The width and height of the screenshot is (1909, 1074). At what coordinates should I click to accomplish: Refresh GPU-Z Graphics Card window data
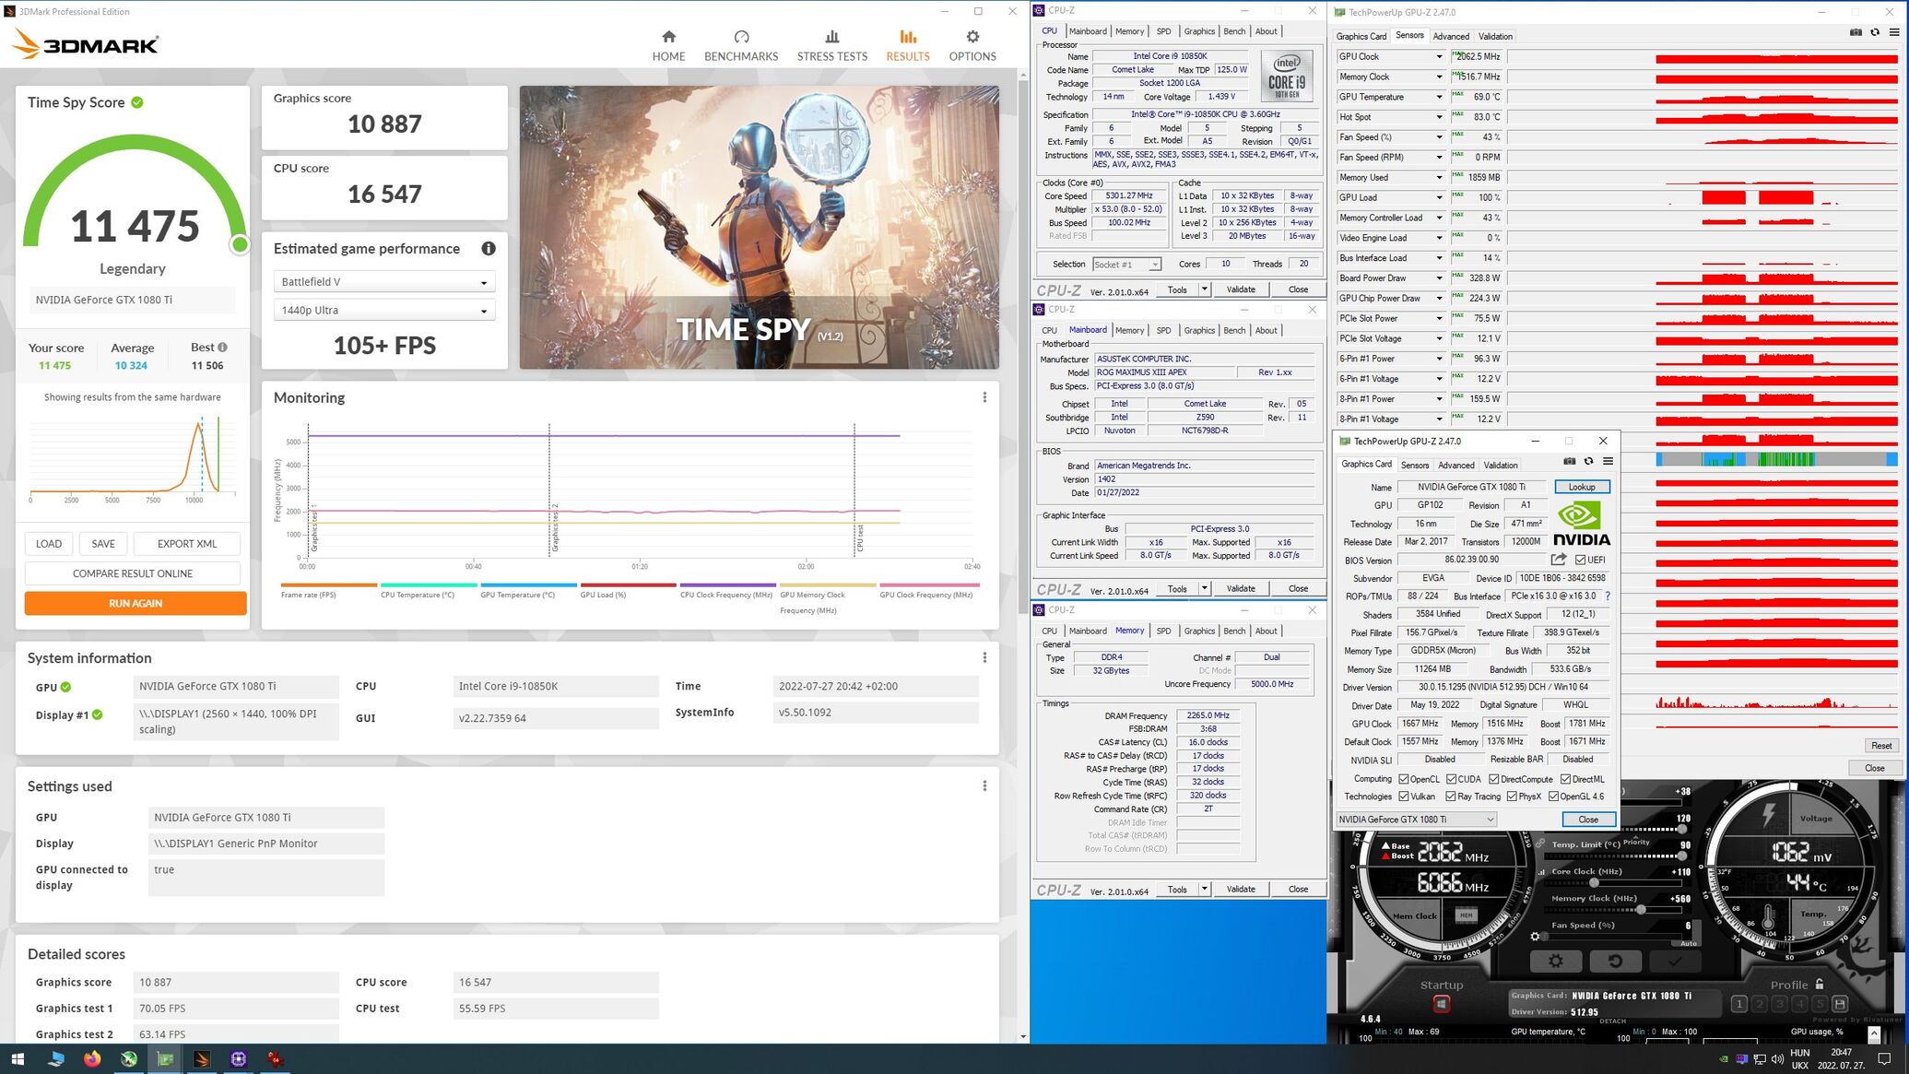click(1588, 462)
